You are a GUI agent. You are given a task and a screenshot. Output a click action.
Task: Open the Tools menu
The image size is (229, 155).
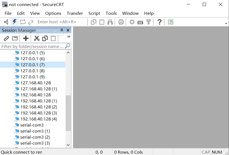(x=111, y=13)
